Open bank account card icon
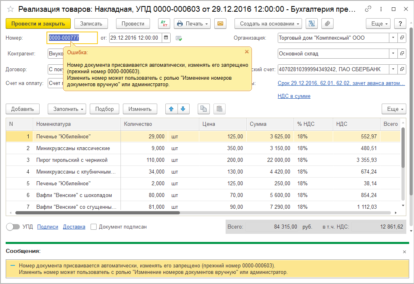Image resolution: width=414 pixels, height=284 pixels. click(401, 69)
